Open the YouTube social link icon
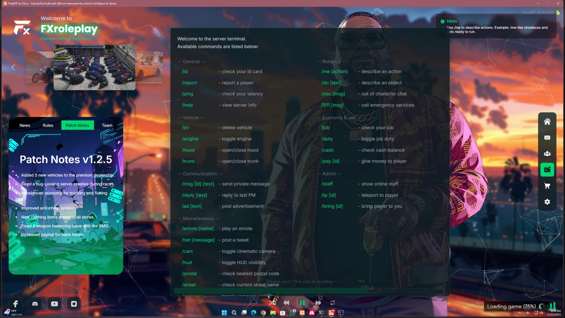Viewport: 565px width, 318px height. (x=54, y=304)
